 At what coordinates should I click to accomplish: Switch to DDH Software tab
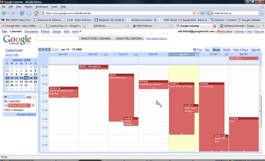153,26
